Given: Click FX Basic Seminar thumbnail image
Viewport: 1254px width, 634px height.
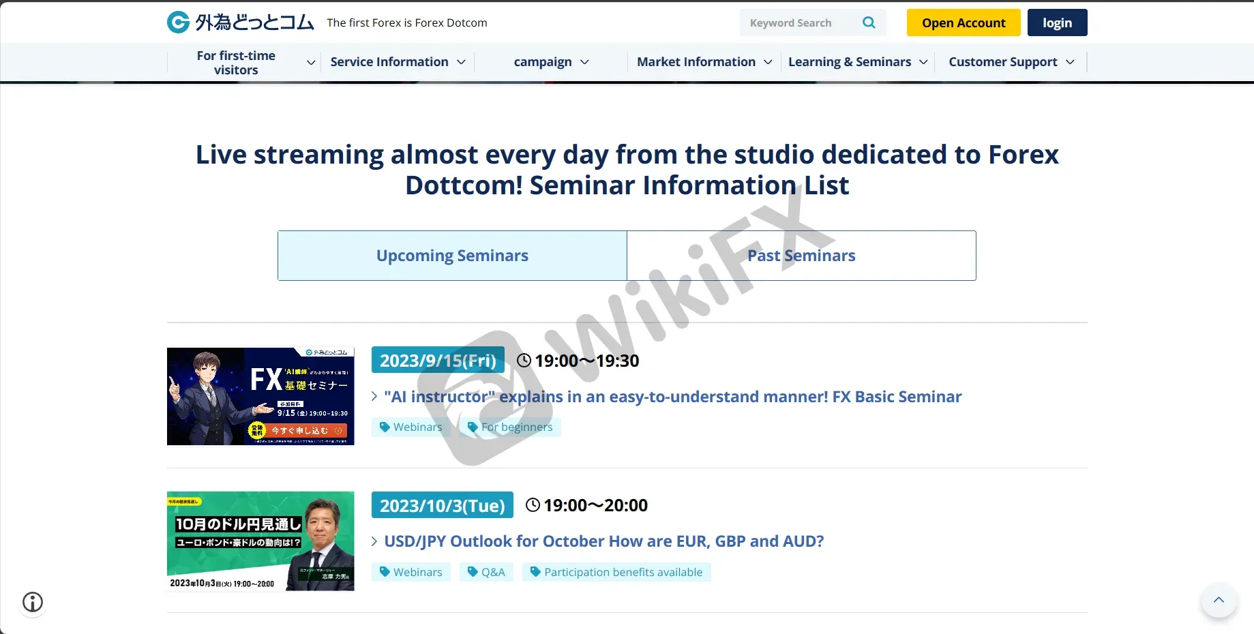Looking at the screenshot, I should pyautogui.click(x=260, y=396).
